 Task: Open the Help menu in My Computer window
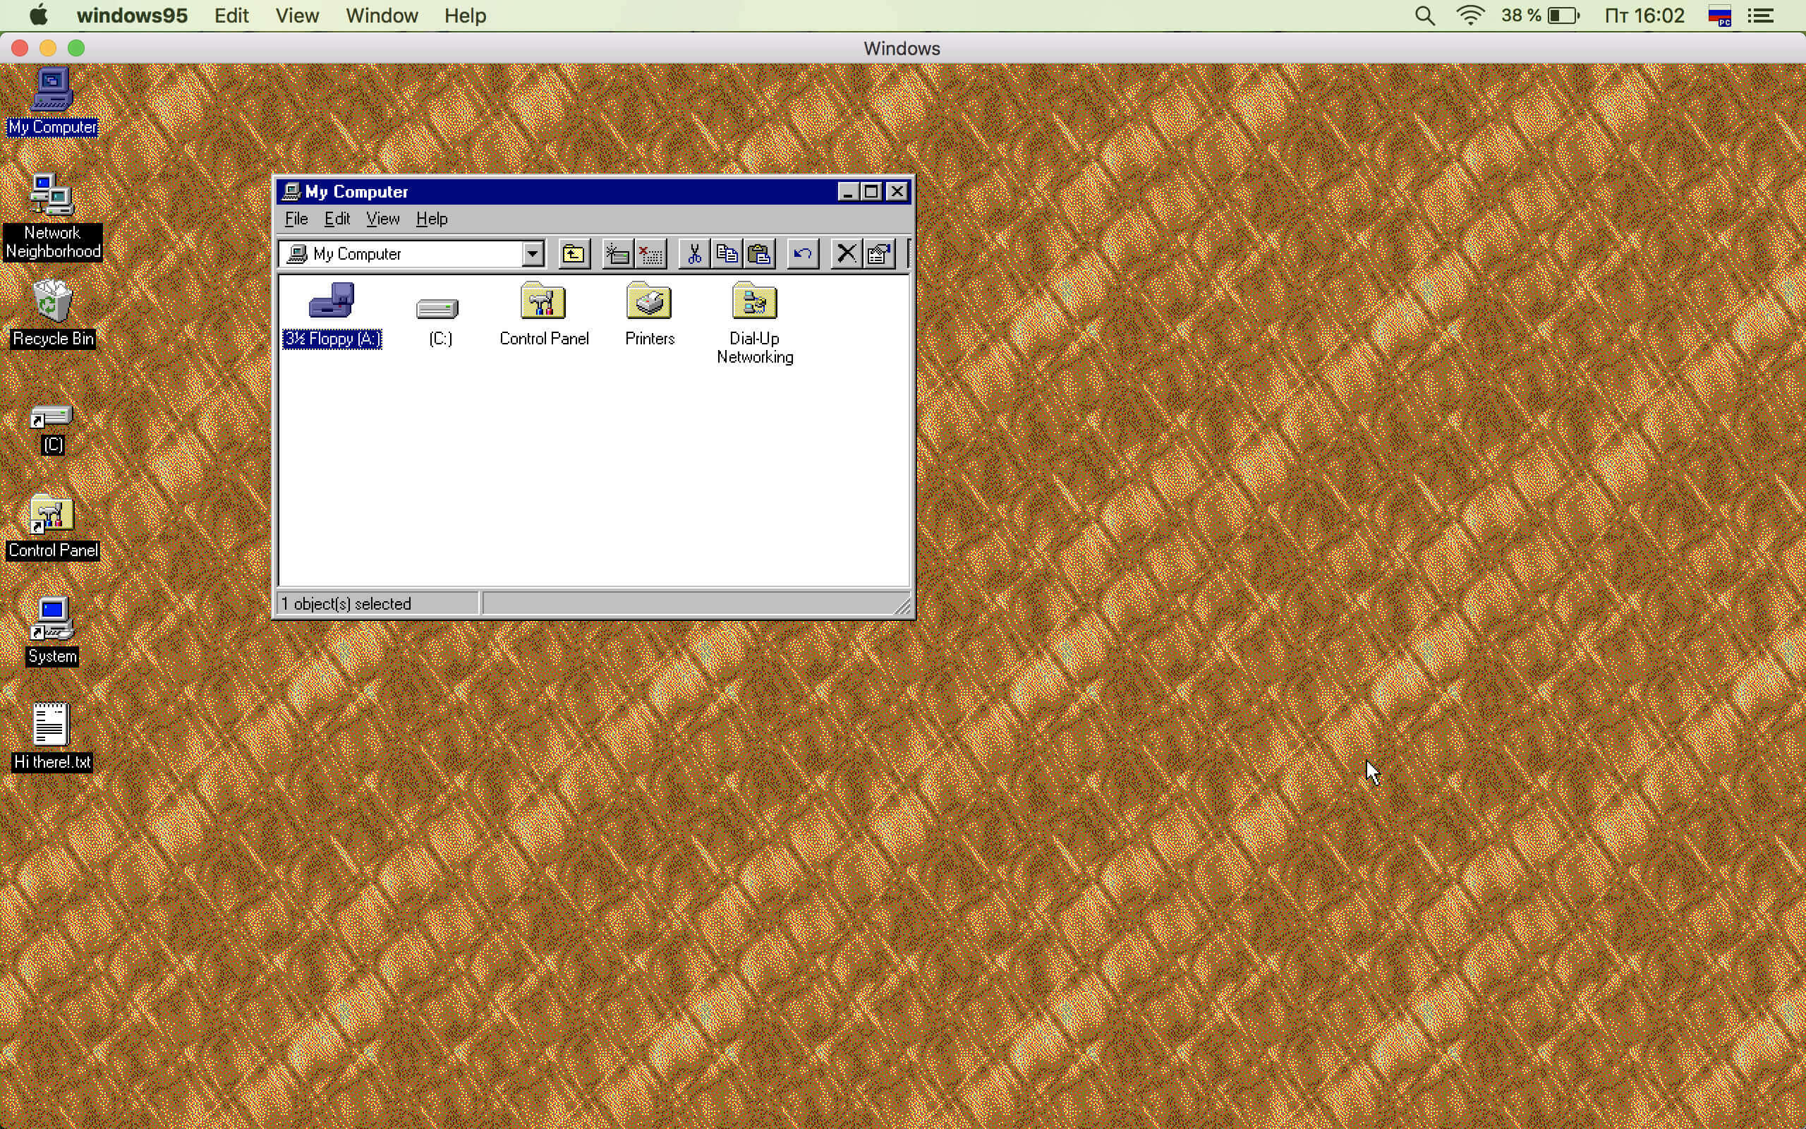tap(431, 219)
